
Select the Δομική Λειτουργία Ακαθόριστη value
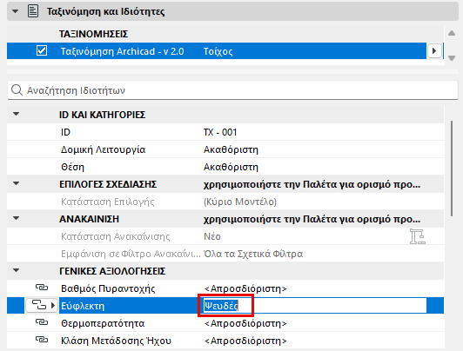click(231, 149)
